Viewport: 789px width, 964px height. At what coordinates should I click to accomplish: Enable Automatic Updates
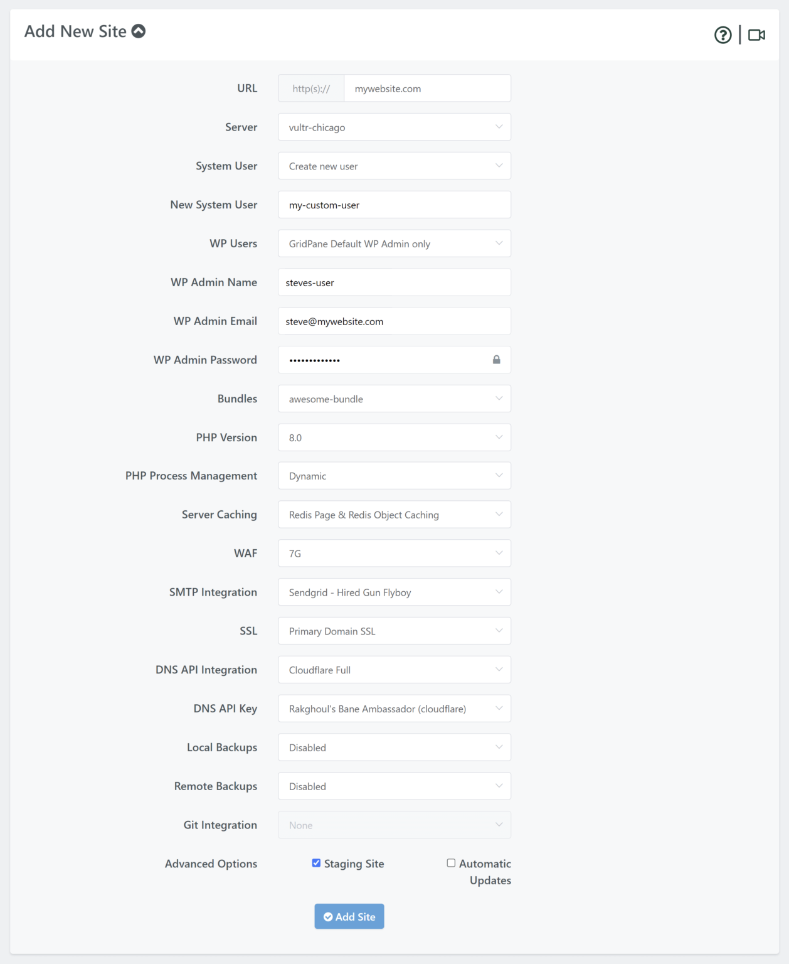coord(450,862)
